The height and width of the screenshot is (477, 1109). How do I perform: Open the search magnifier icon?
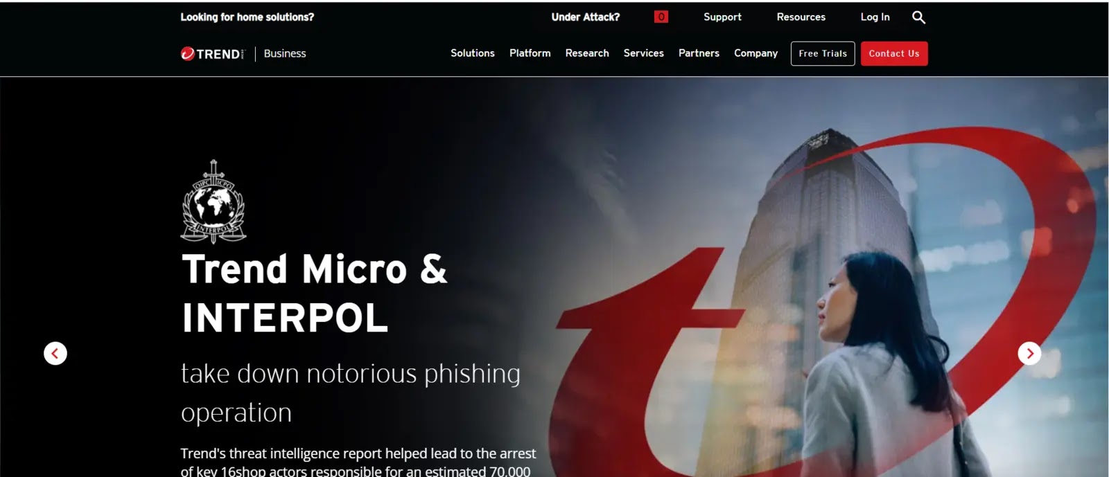point(918,17)
